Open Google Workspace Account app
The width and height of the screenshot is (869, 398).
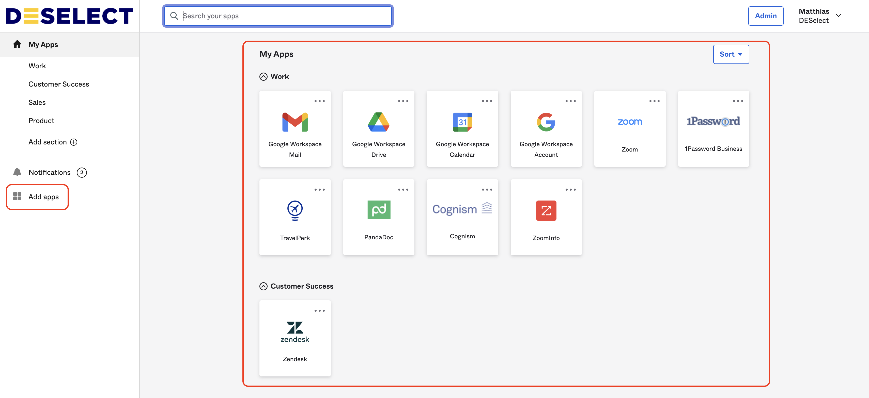click(x=546, y=122)
